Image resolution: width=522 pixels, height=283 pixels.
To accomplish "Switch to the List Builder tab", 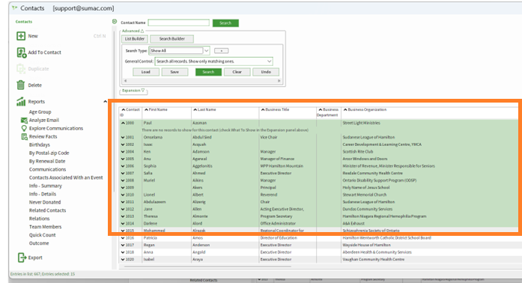I will click(x=135, y=39).
